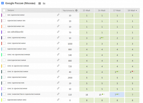Open the folder icon next to list view

44,3
